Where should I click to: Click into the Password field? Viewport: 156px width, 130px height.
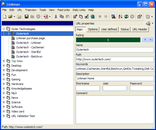pyautogui.click(x=142, y=88)
